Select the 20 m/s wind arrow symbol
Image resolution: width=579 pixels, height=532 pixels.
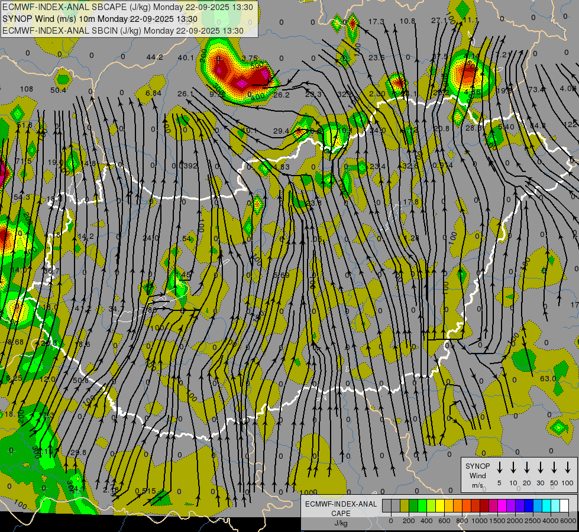[x=527, y=468]
